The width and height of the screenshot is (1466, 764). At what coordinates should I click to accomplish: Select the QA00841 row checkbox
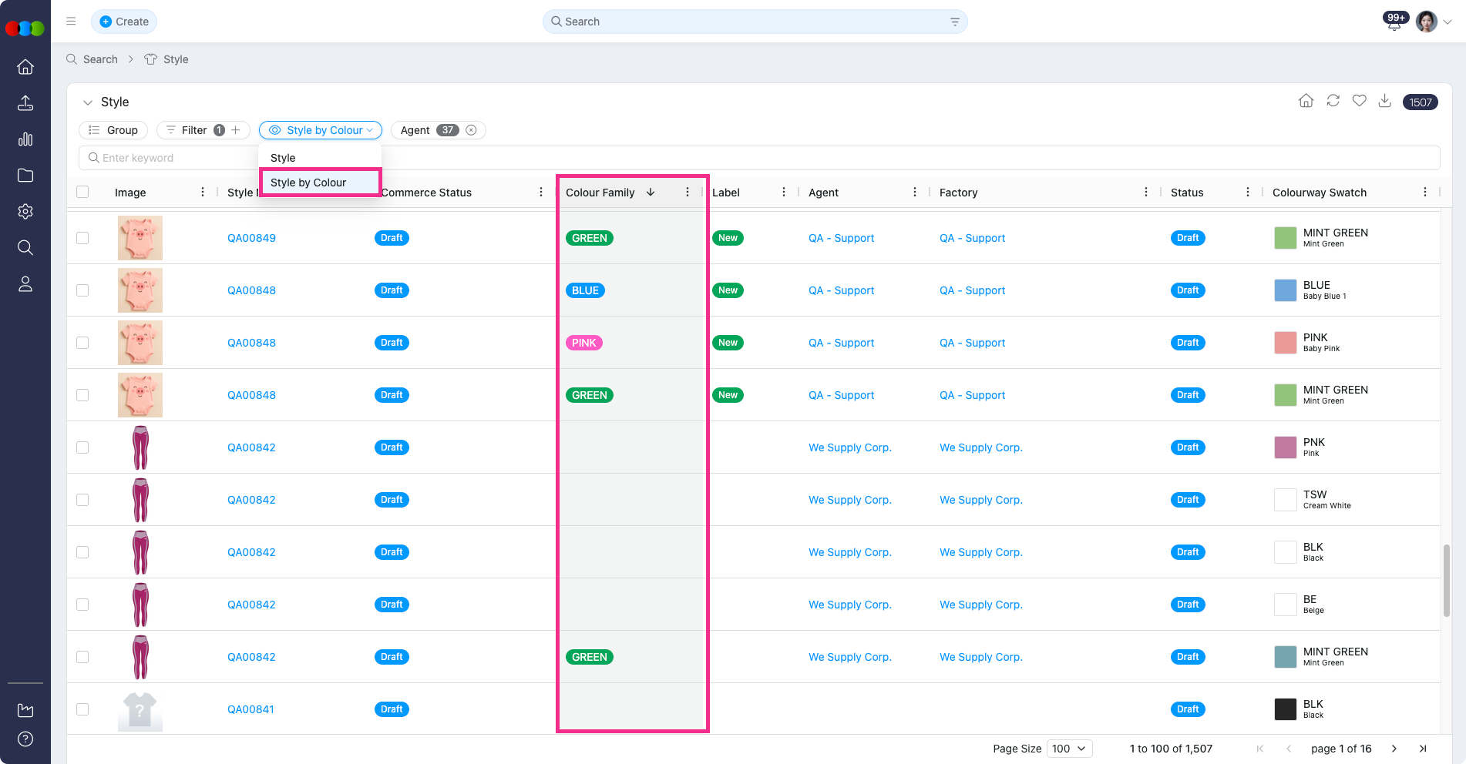tap(82, 709)
